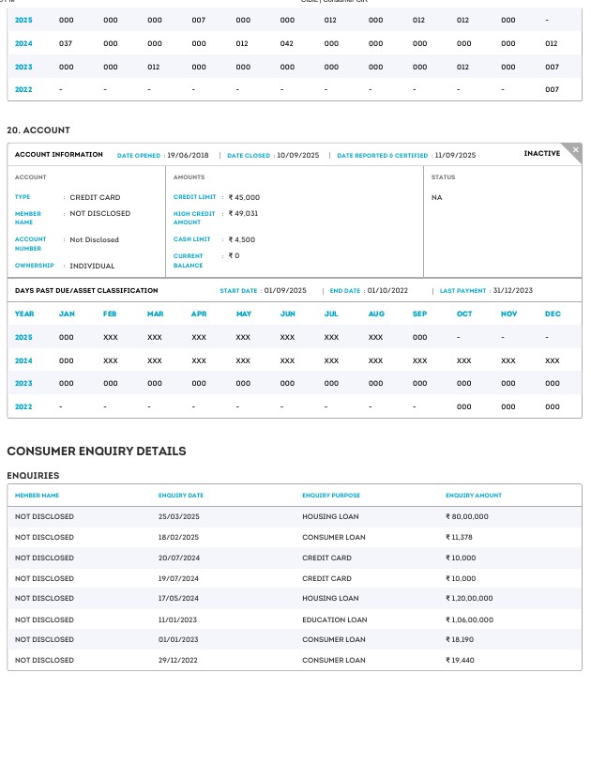Click the HIGH CREDIT AMOUNT label
Viewport: 591px width, 765px height.
click(x=194, y=218)
